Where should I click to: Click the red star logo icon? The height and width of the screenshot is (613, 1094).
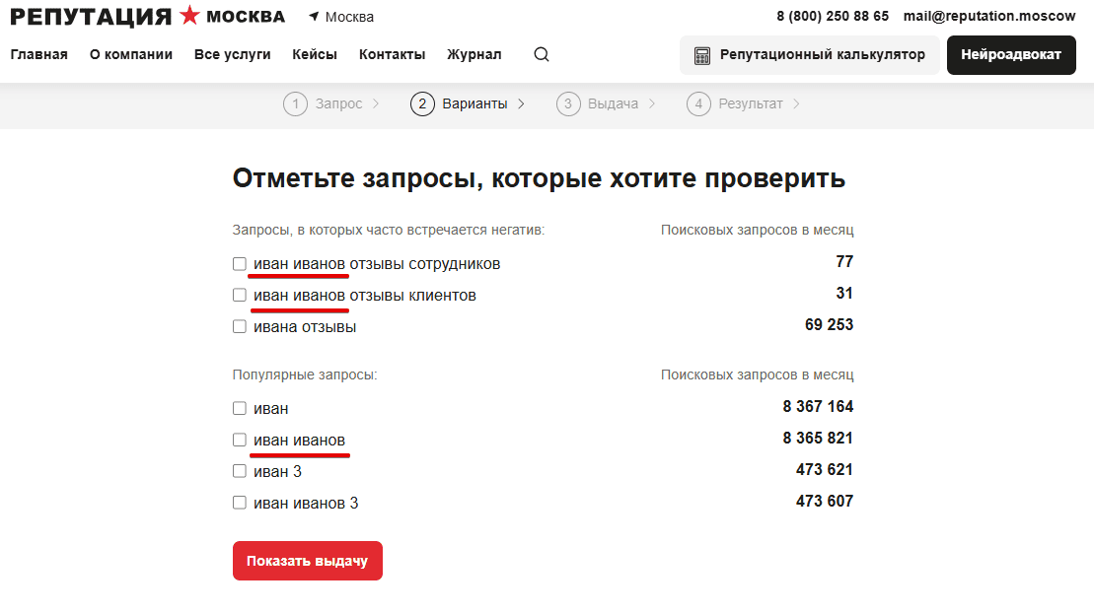point(189,16)
